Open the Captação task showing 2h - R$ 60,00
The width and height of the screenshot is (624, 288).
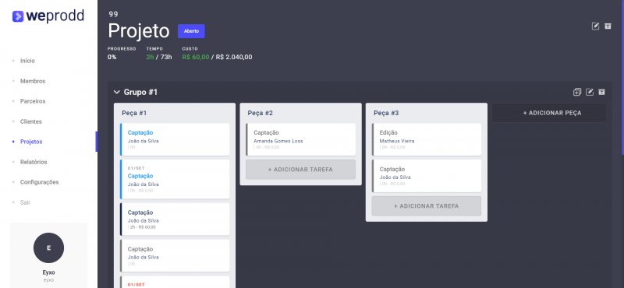(x=175, y=220)
